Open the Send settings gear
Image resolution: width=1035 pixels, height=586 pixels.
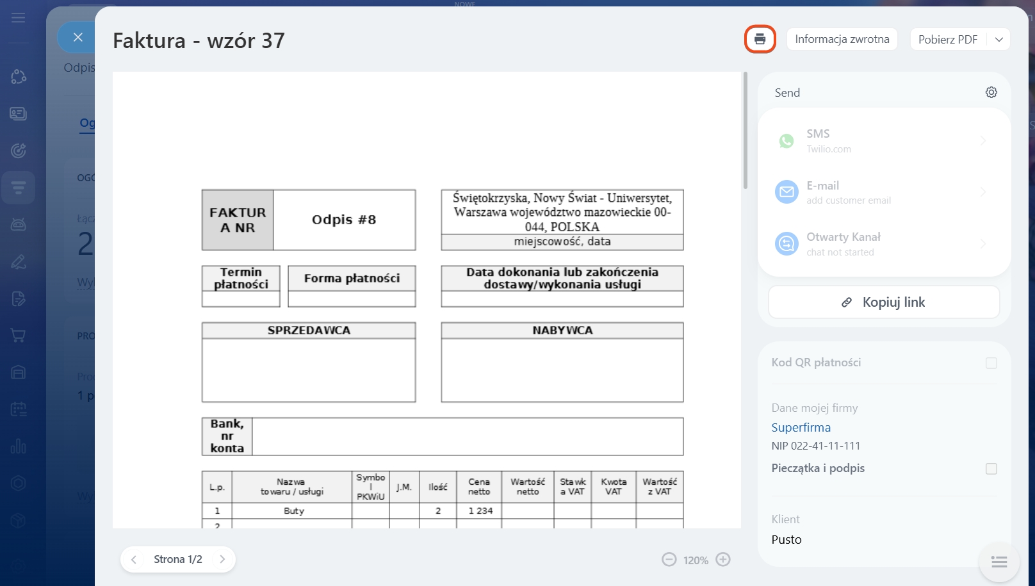pos(991,92)
